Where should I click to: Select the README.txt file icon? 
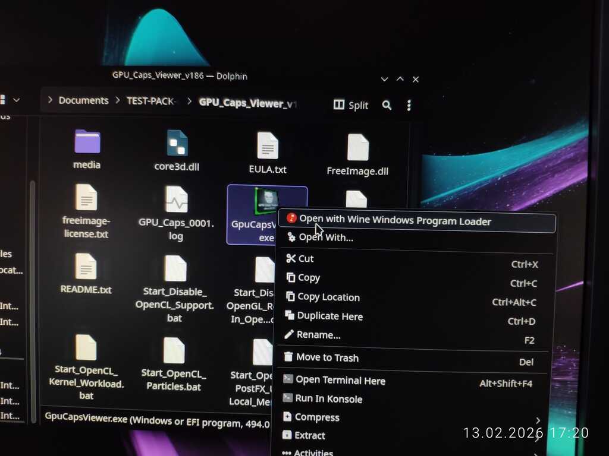click(x=86, y=267)
